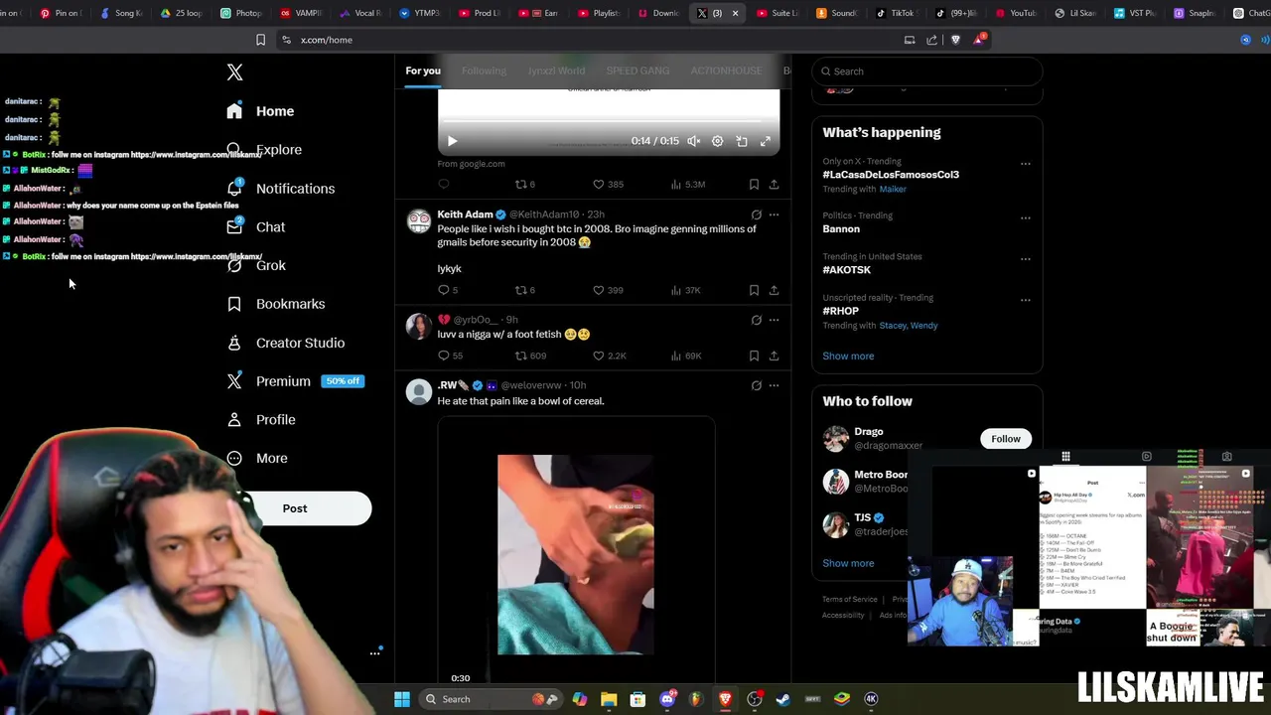The image size is (1271, 715).
Task: Click the X logo in the sidebar
Action: tap(234, 72)
